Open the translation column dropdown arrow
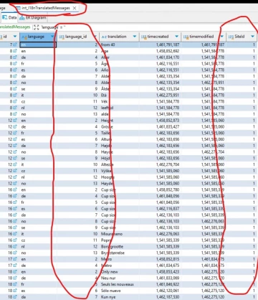 tap(135, 37)
